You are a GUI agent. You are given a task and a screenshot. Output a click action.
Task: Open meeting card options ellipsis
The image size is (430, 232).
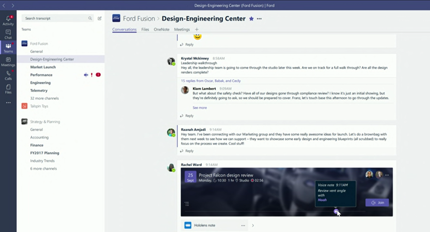(387, 175)
